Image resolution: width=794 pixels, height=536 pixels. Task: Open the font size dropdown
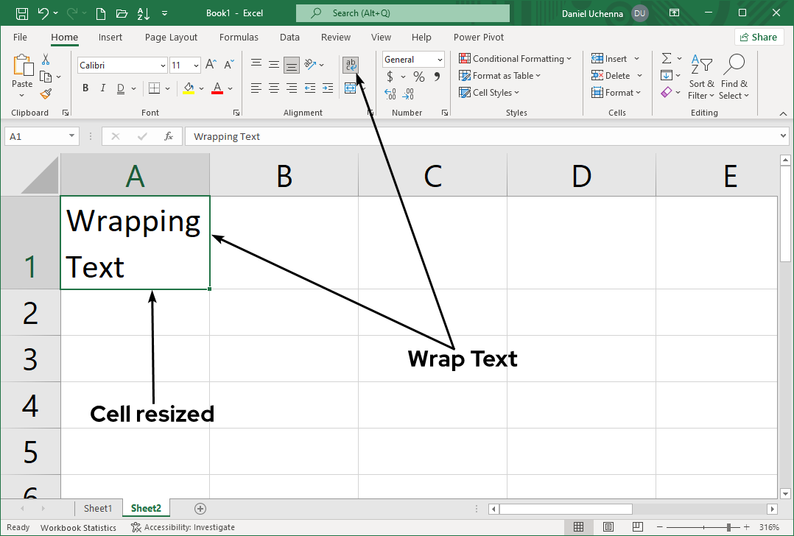(x=197, y=66)
